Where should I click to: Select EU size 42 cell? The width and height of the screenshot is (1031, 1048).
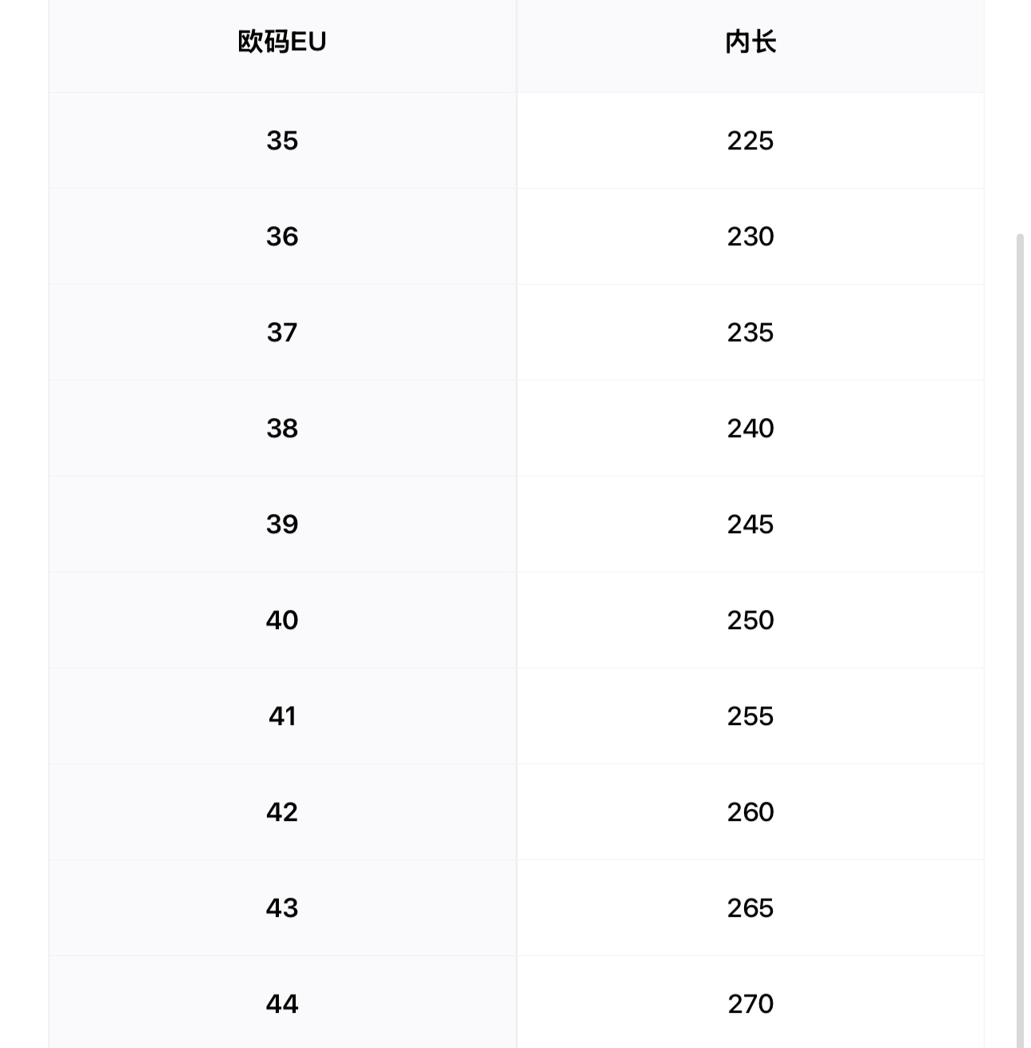tap(282, 812)
